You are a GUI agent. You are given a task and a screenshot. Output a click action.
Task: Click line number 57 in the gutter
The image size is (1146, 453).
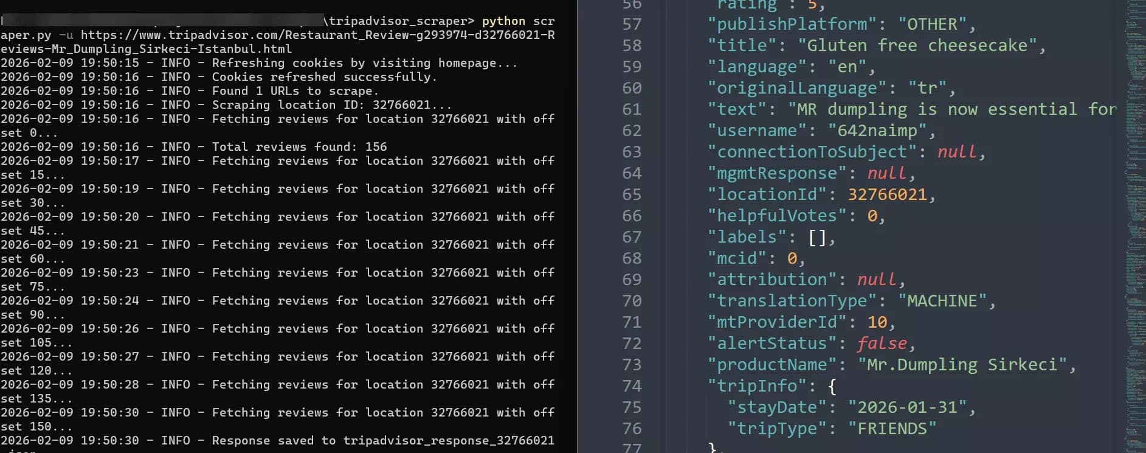click(632, 24)
